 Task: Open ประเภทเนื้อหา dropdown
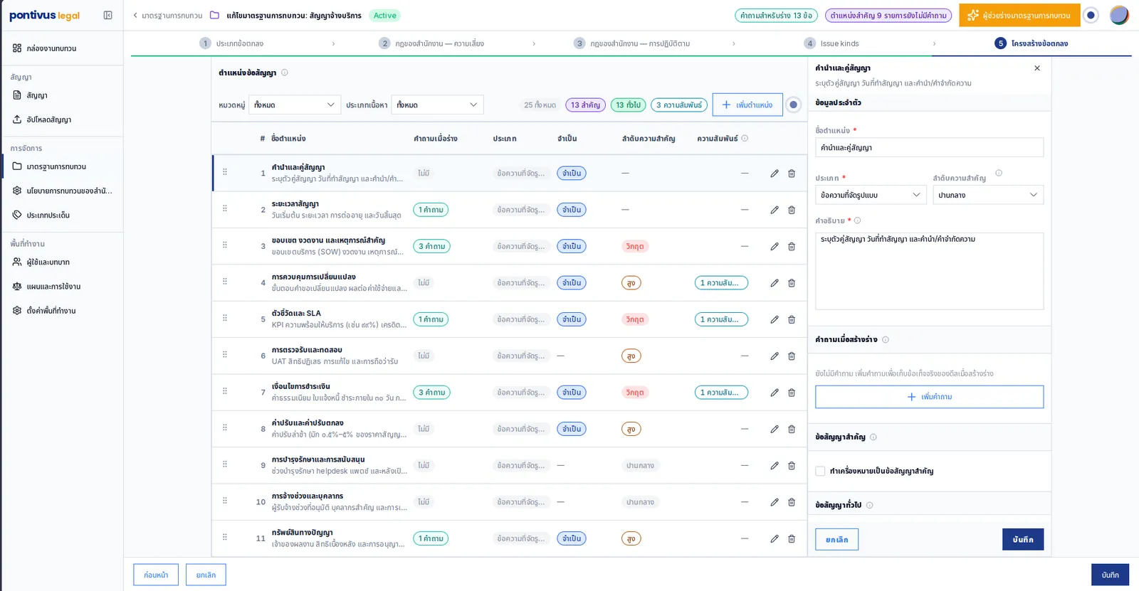(437, 105)
